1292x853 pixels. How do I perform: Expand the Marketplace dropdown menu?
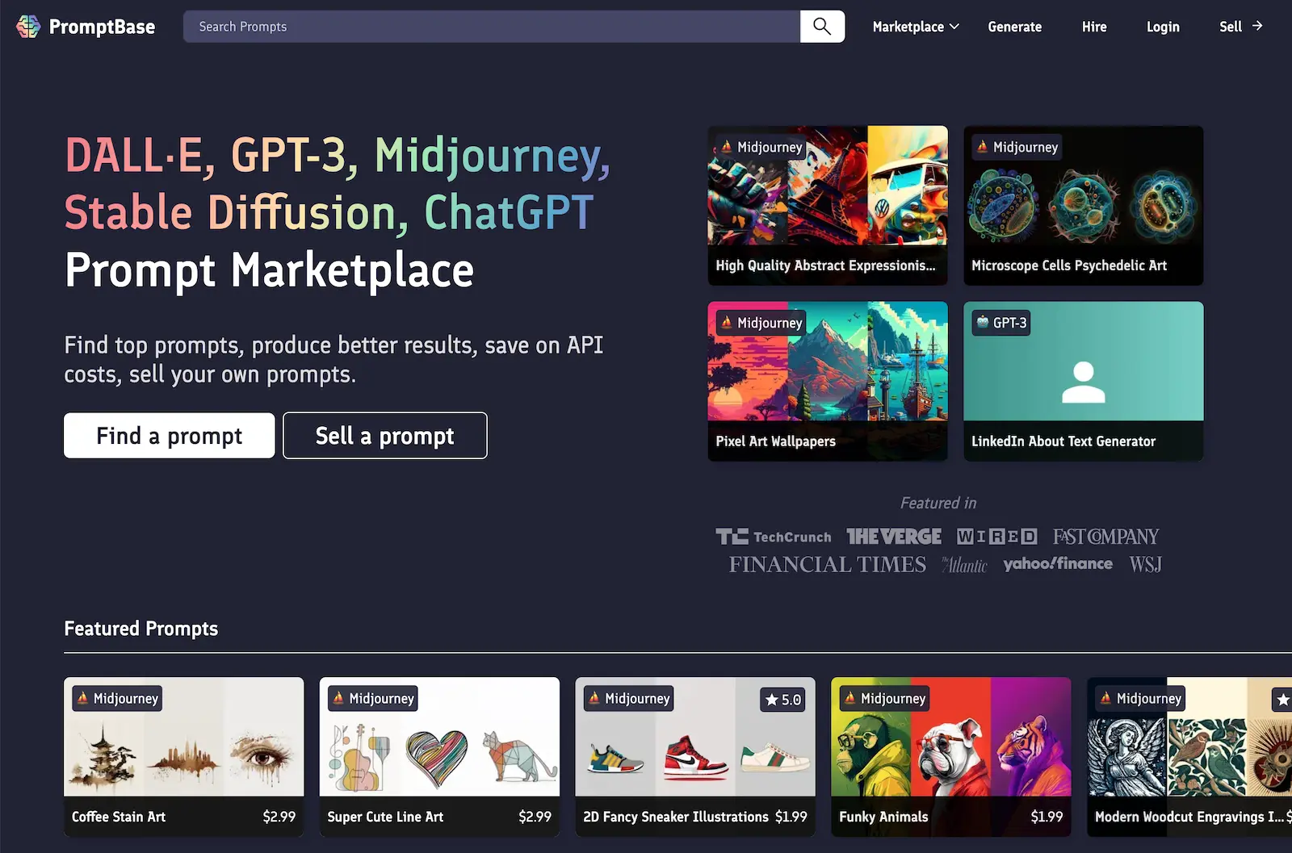(916, 27)
